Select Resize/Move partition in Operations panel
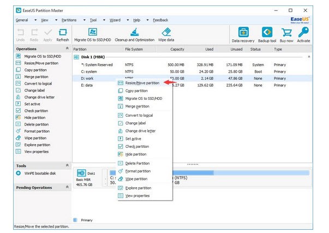Screen dimensions: 329x233 click(37, 63)
